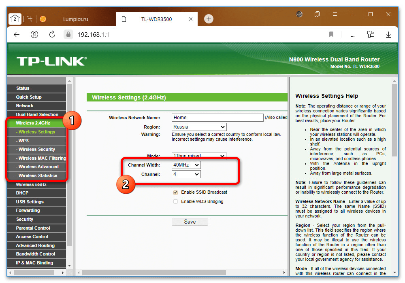Open a new tab with plus button

(209, 19)
